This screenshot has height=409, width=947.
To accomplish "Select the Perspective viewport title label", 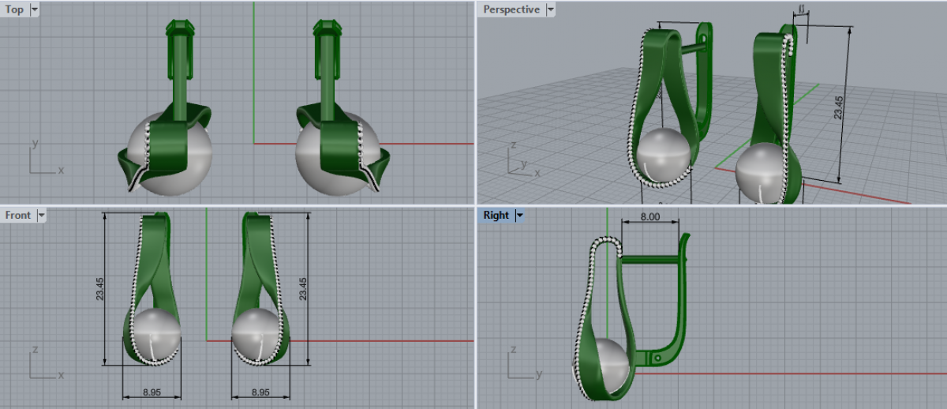I will (x=511, y=10).
